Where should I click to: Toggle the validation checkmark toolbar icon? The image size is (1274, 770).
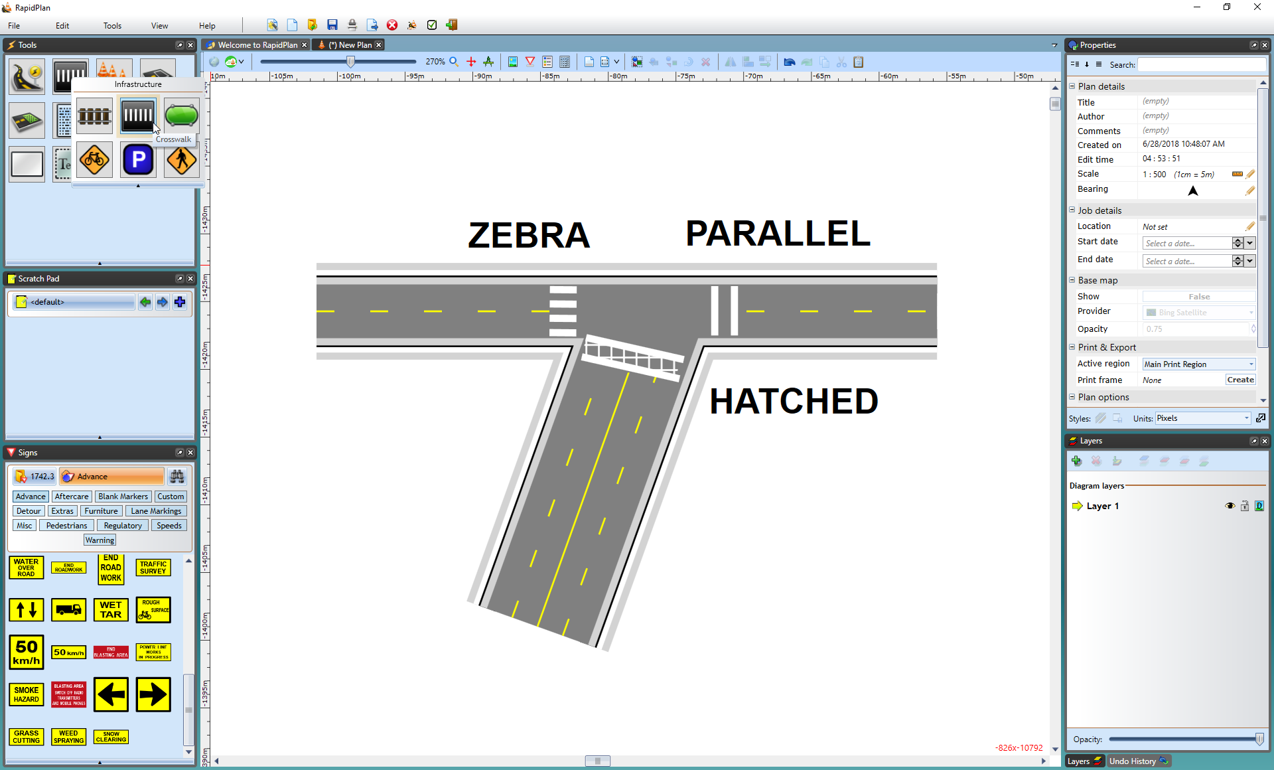[x=432, y=25]
